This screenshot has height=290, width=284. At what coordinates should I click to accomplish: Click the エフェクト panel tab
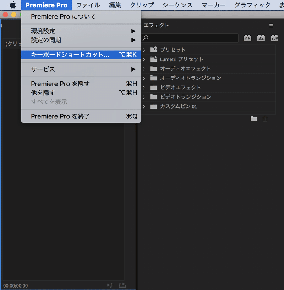coord(156,25)
